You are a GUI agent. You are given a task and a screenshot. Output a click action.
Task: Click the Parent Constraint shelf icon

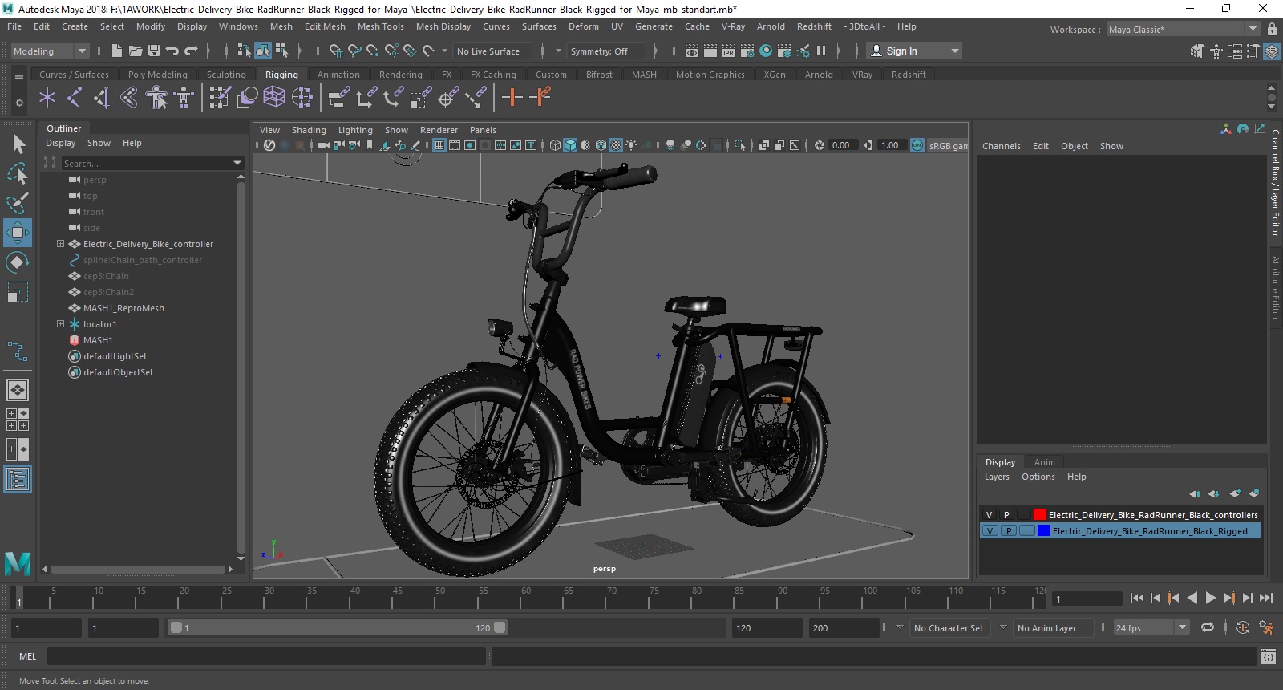(x=339, y=98)
